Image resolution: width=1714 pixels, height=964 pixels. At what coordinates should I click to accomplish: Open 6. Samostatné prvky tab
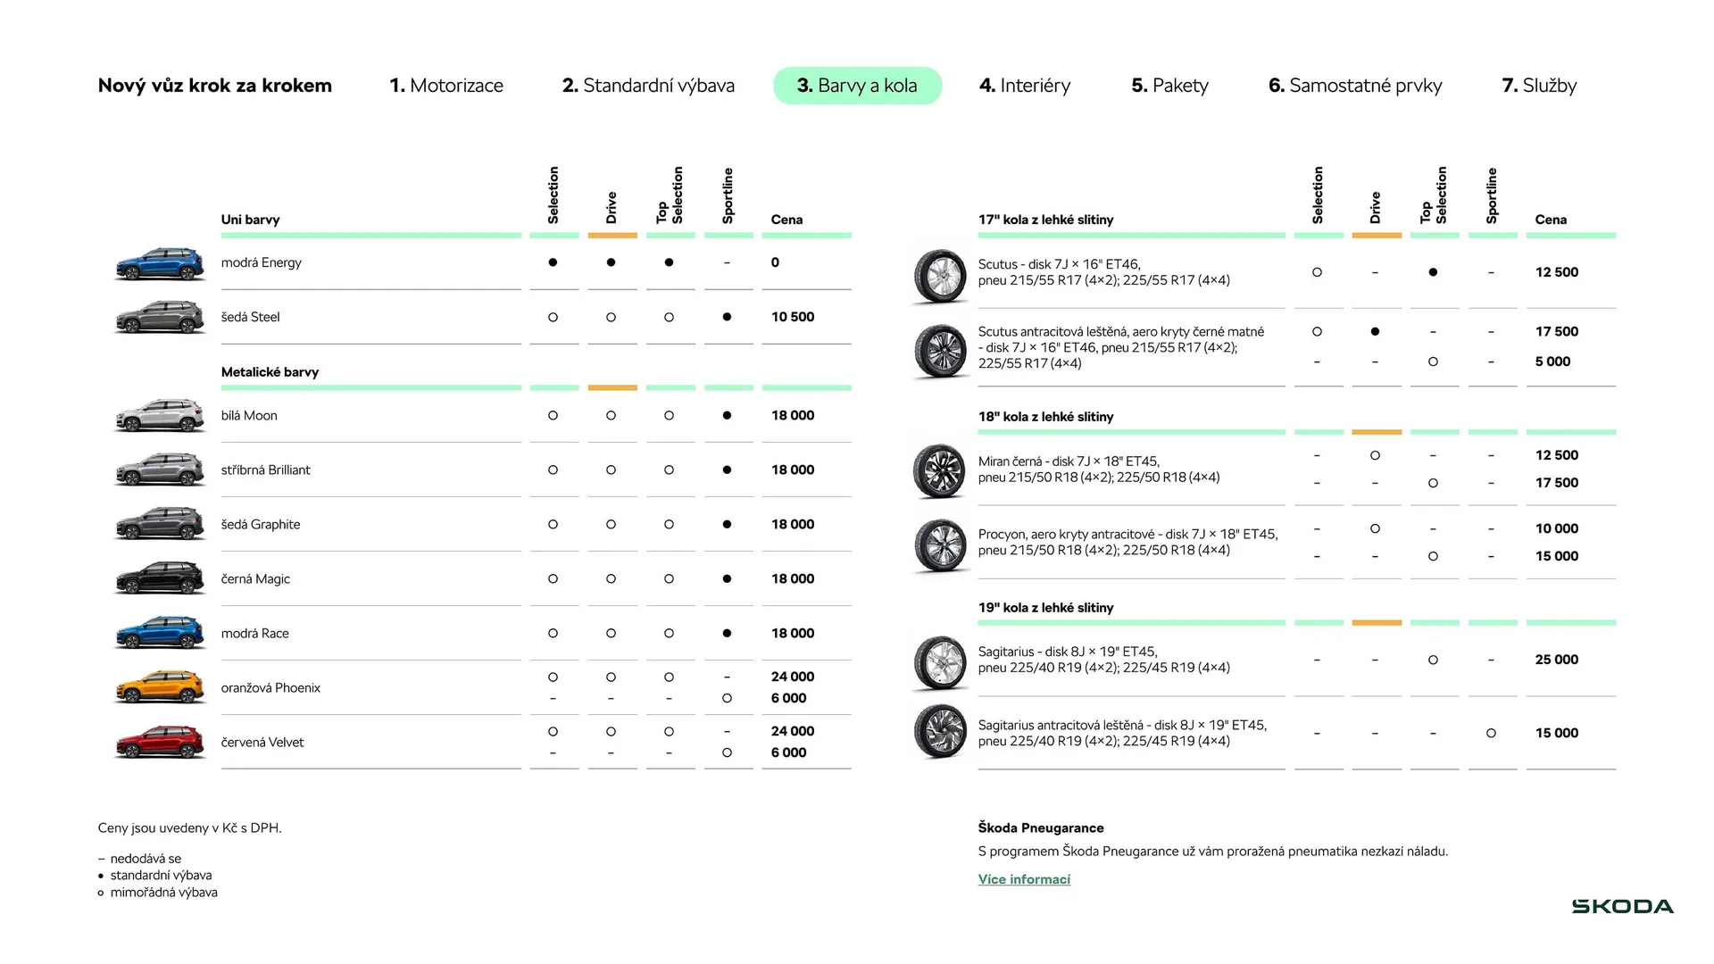point(1355,86)
